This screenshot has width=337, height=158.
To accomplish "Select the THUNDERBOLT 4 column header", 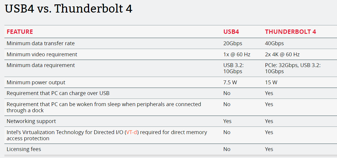I will 291,32.
